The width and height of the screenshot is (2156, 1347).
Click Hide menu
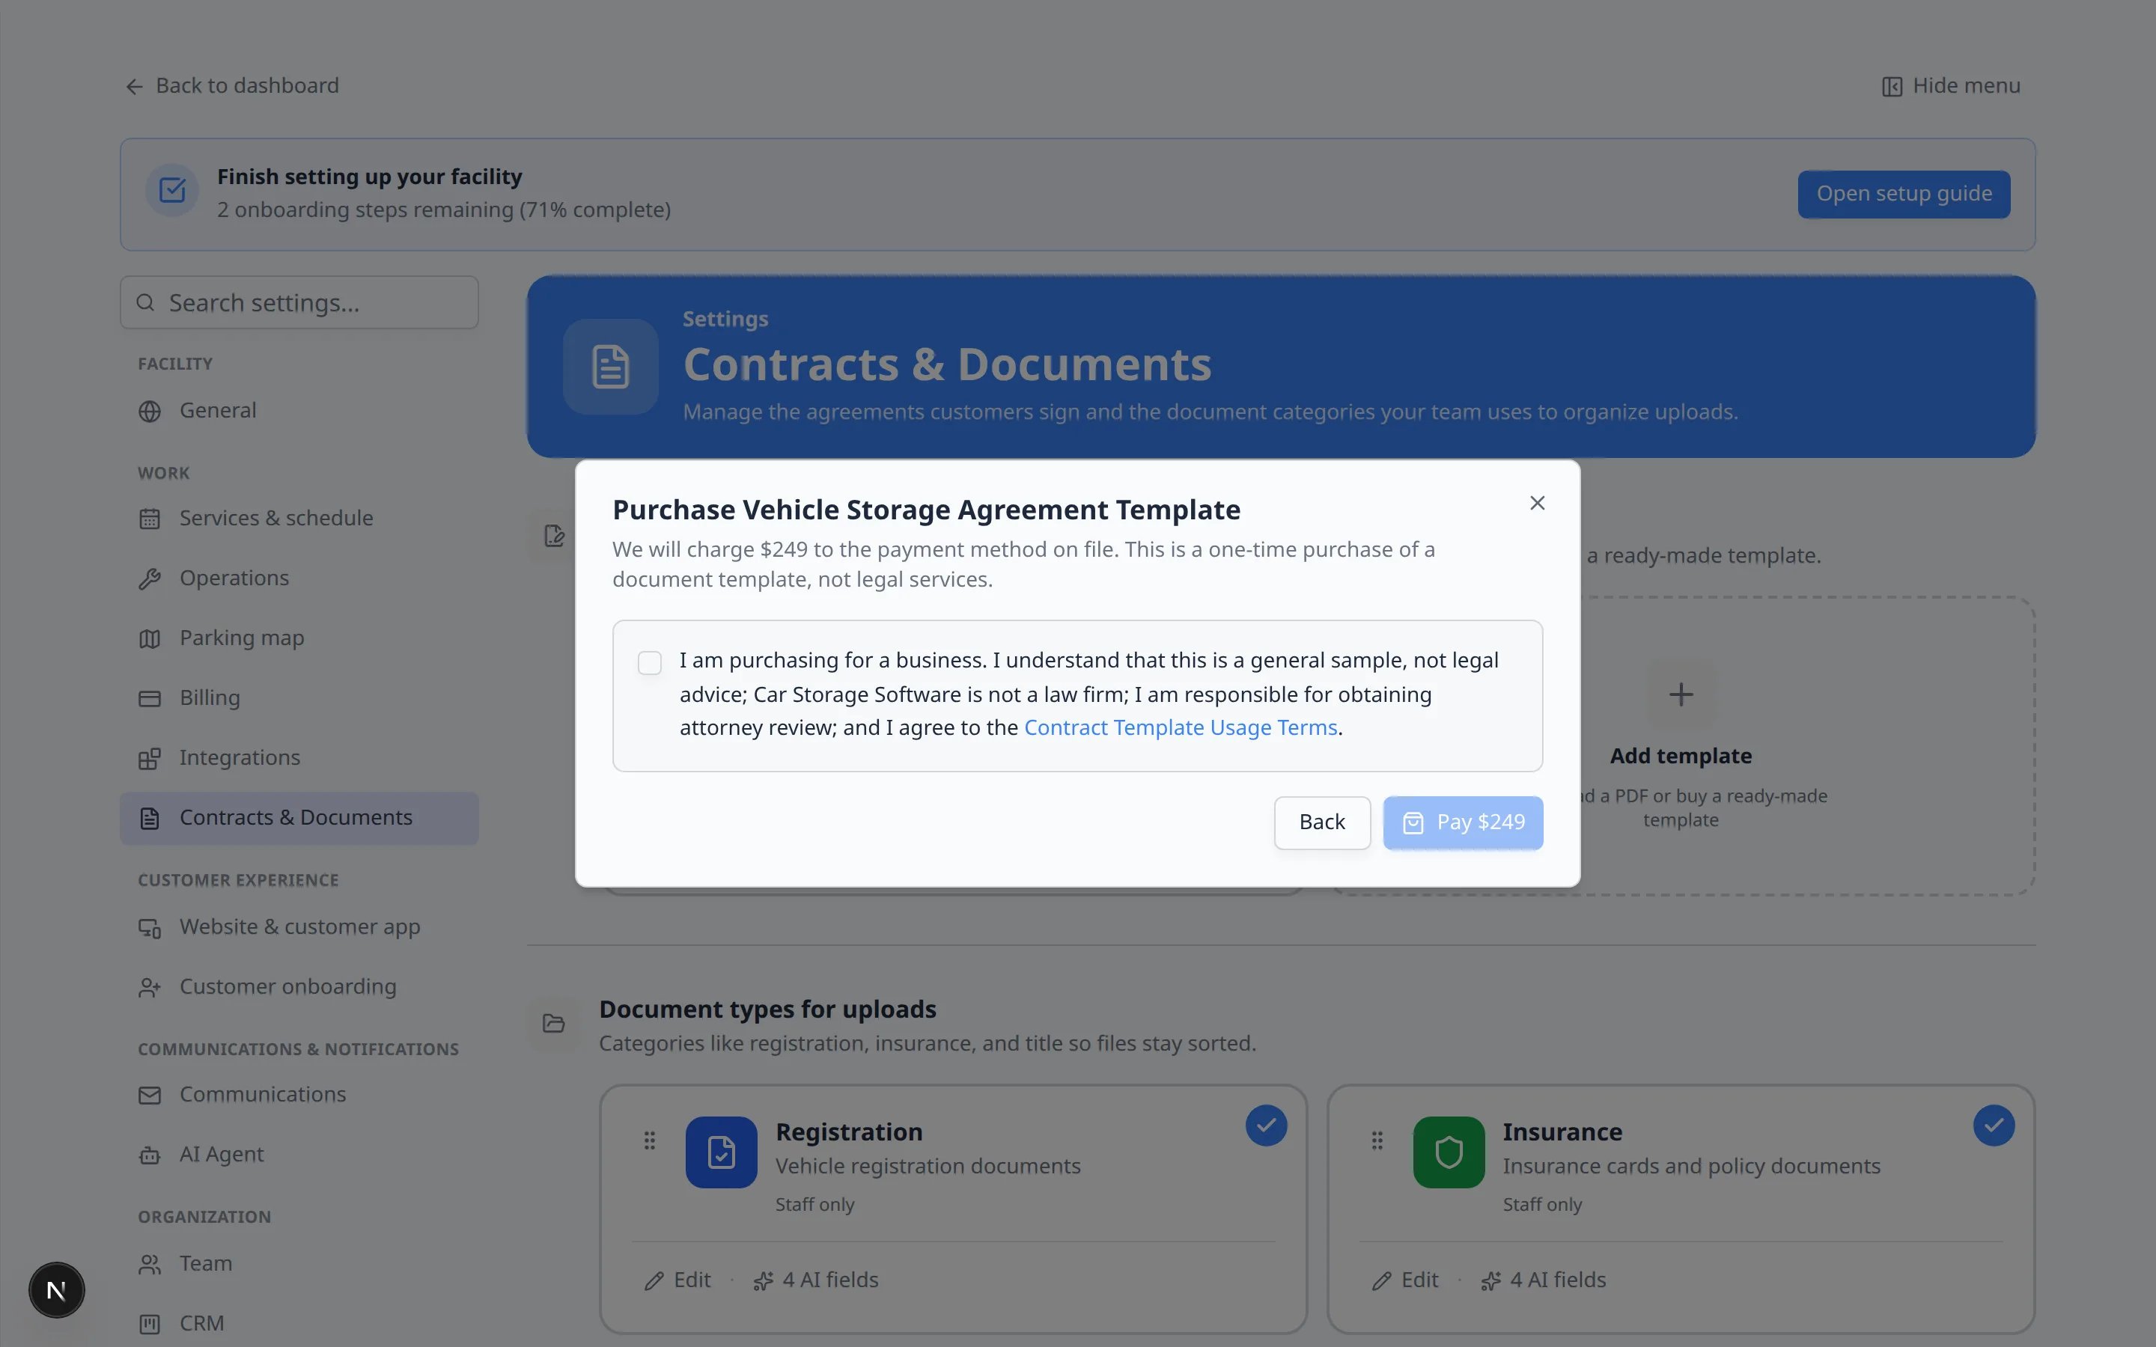pos(1950,85)
